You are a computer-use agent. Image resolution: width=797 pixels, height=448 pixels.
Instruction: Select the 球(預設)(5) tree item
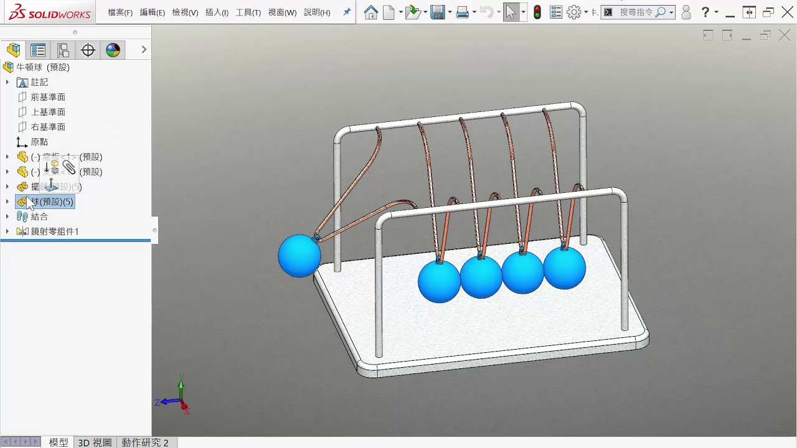45,202
